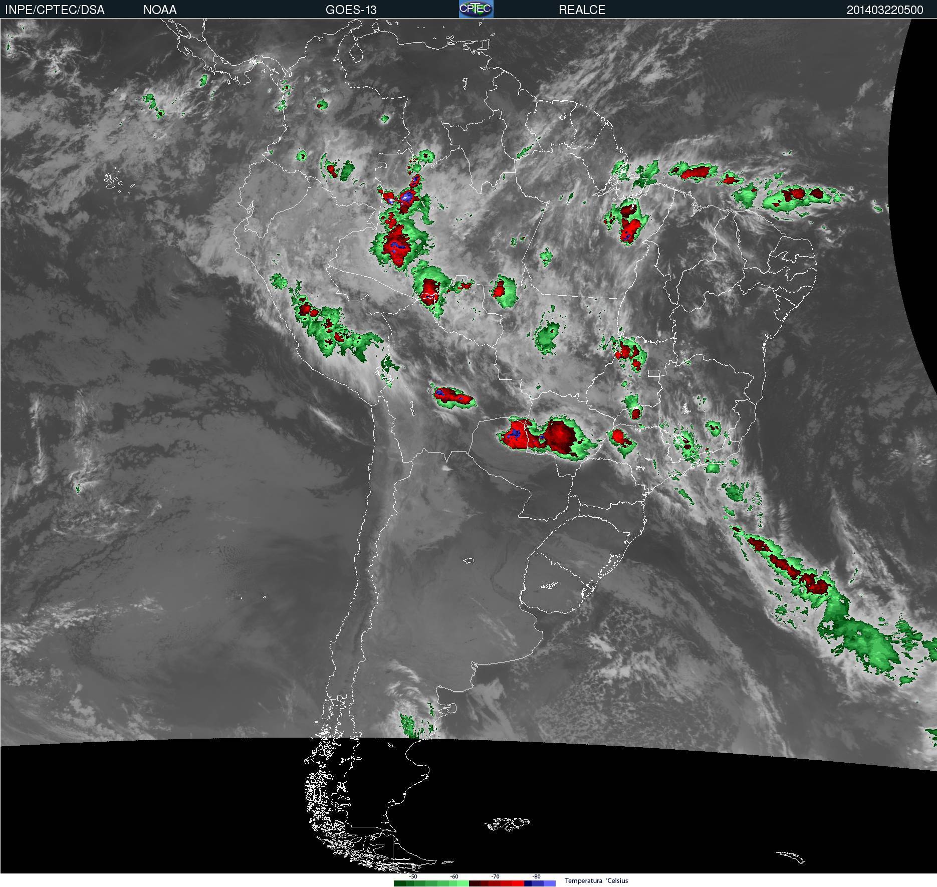Click the -70 temperature scale label

point(495,876)
